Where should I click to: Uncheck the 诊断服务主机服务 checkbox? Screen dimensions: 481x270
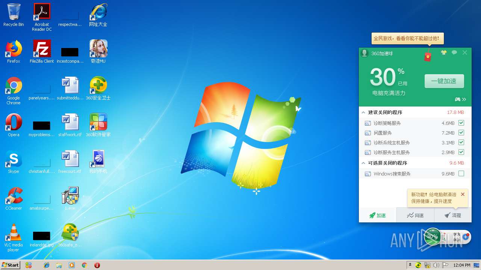point(461,152)
